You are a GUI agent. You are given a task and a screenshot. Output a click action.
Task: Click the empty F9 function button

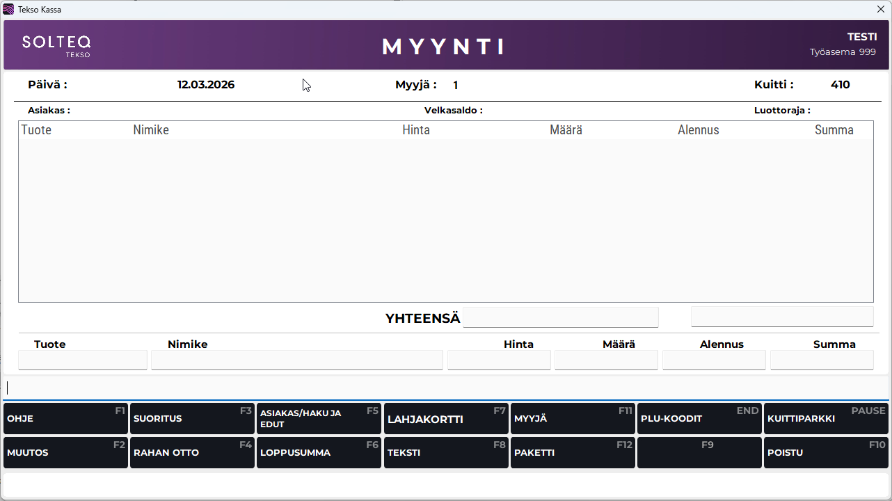pyautogui.click(x=699, y=452)
